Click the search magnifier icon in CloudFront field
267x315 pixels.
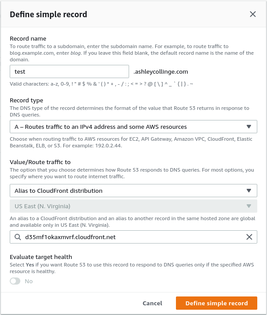[x=18, y=237]
